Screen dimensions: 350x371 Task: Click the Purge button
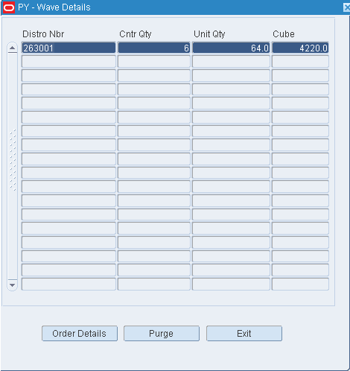tap(162, 333)
